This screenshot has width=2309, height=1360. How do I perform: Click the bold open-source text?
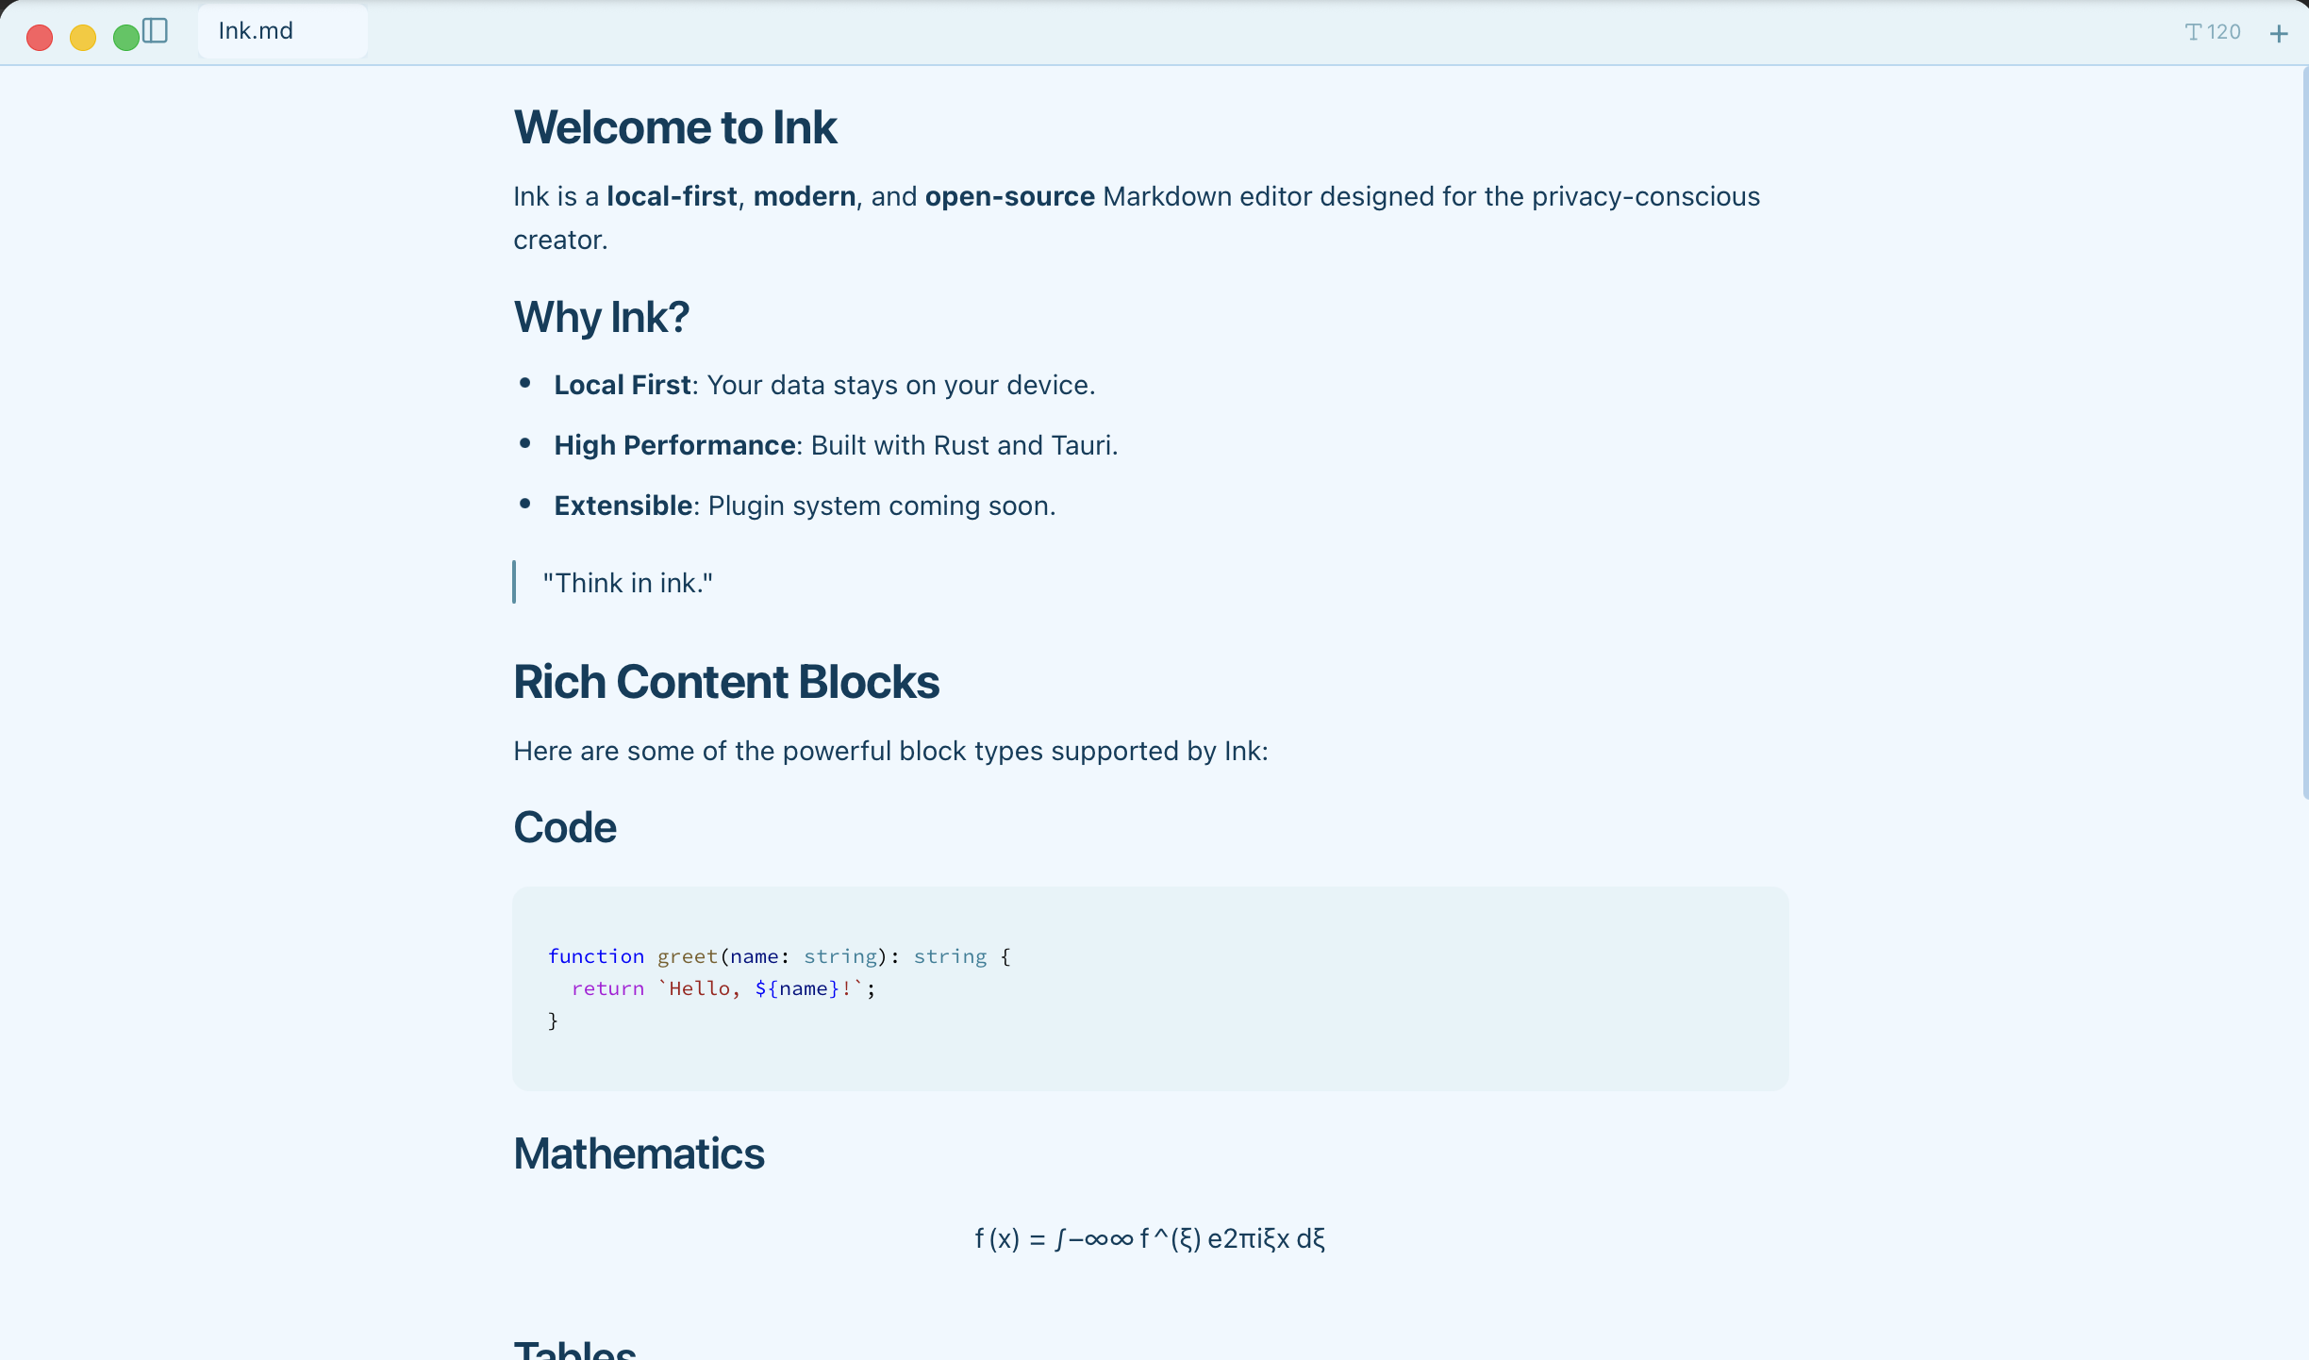pos(1009,196)
